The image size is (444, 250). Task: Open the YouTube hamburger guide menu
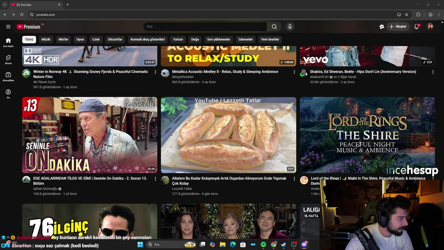8,27
